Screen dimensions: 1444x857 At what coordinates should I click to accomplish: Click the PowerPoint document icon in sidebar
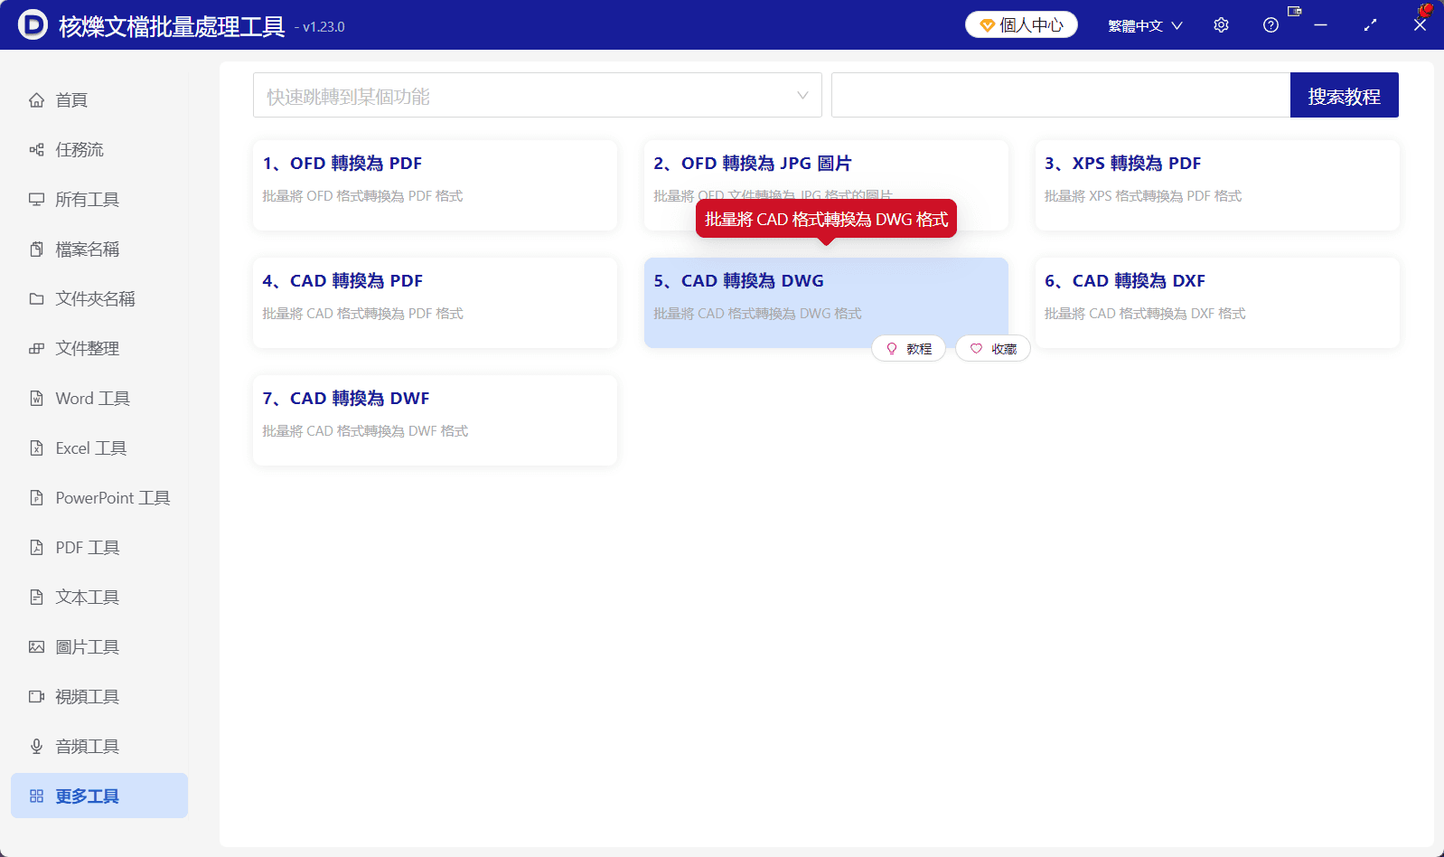point(36,497)
